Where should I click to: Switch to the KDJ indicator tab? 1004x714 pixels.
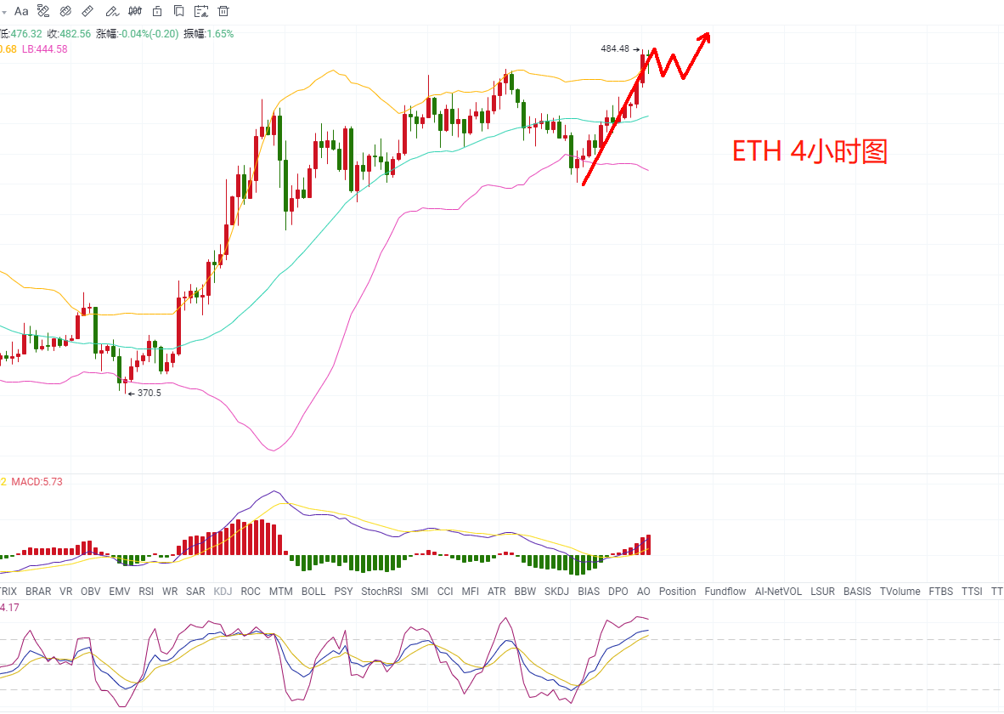click(223, 591)
